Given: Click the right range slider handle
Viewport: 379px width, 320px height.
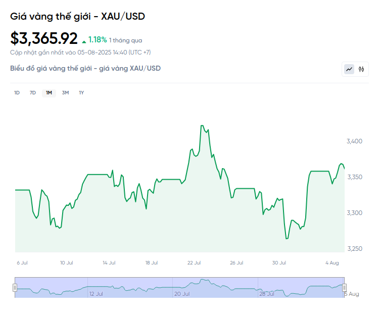Looking at the screenshot, I should click(x=345, y=287).
